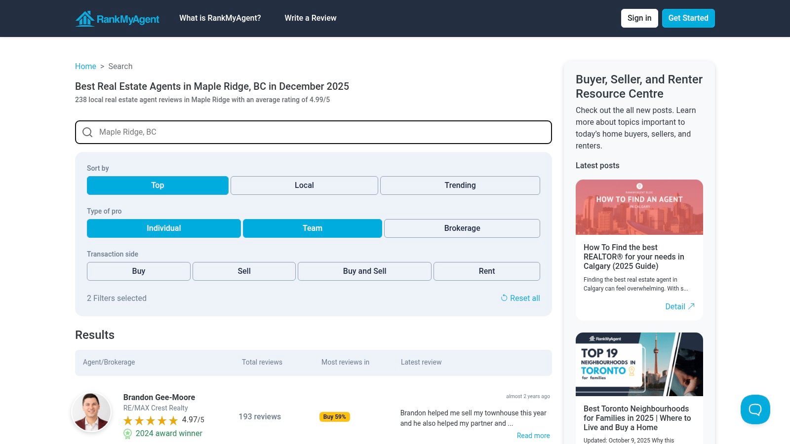The width and height of the screenshot is (790, 444).
Task: Select the Buy transaction side
Action: tap(139, 271)
